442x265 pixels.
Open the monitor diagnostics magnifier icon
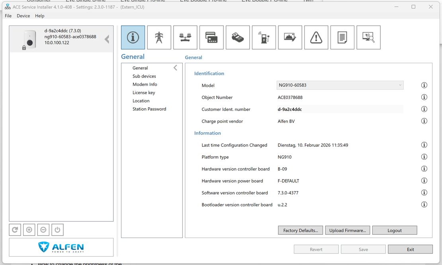coord(368,37)
